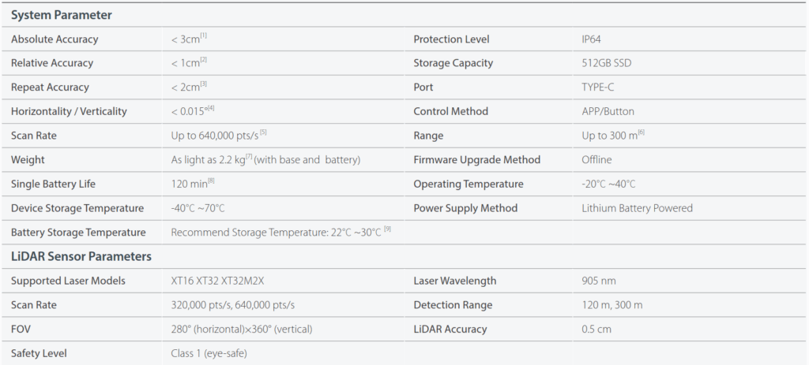
Task: Click footnote 9 after storage temperature range
Action: 387,229
